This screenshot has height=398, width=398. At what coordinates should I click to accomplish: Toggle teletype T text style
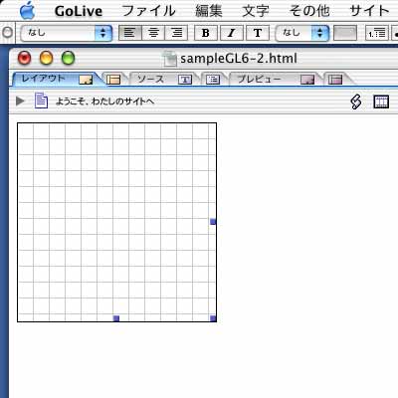click(x=258, y=33)
